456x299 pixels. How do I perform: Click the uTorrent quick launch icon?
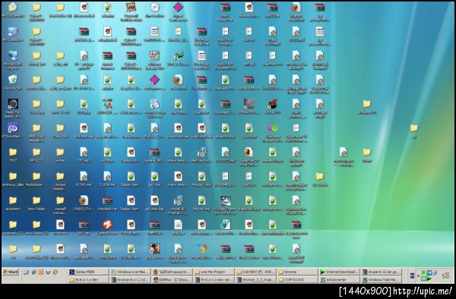(x=48, y=272)
